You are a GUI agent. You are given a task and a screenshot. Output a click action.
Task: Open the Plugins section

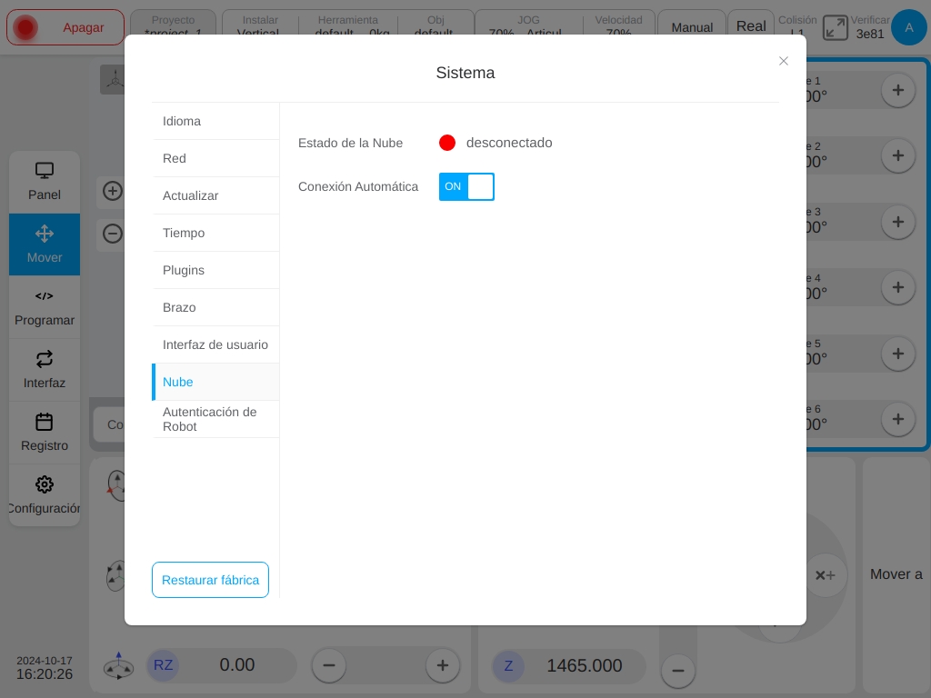(215, 270)
